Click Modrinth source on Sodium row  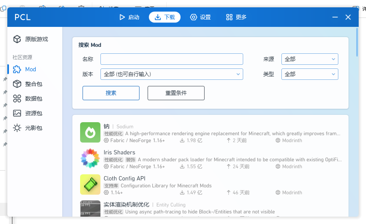pos(292,141)
